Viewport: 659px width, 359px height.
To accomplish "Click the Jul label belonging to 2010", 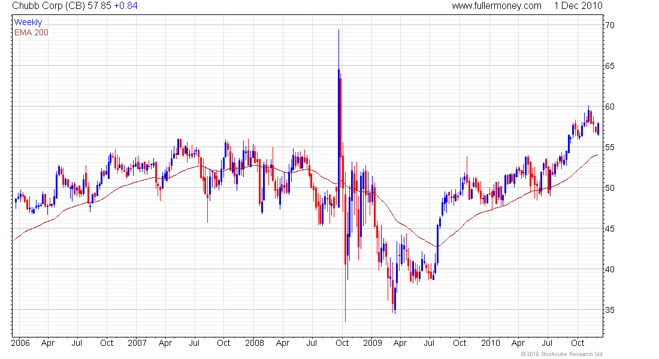I will (547, 343).
